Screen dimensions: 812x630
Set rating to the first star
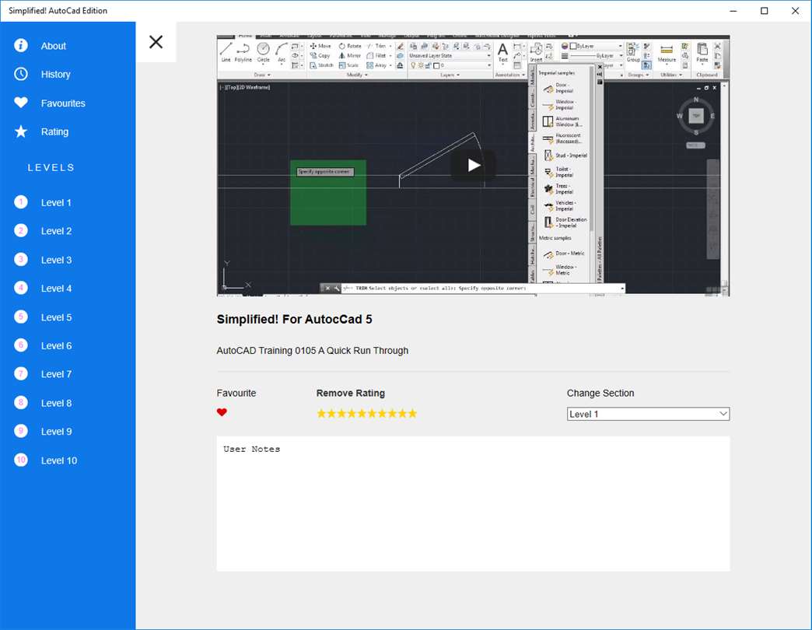click(x=321, y=413)
